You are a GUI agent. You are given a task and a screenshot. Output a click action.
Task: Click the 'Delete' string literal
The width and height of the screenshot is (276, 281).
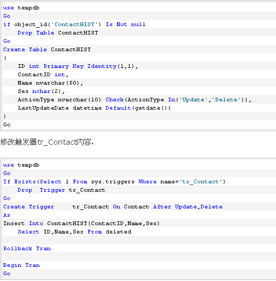(226, 100)
